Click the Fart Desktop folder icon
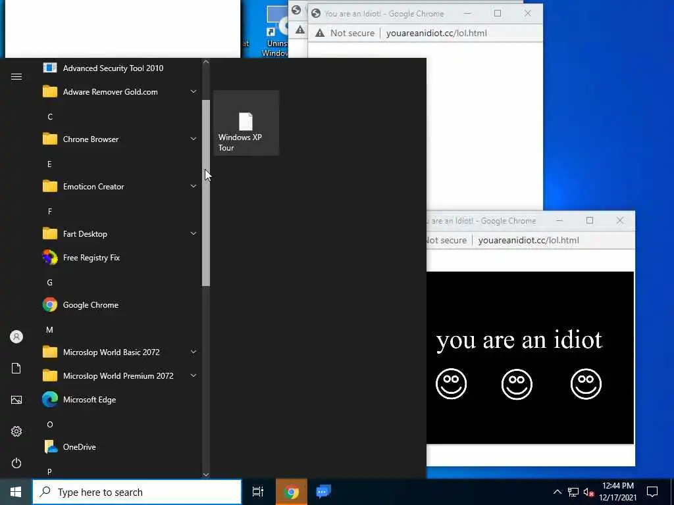This screenshot has height=505, width=674. click(x=50, y=233)
